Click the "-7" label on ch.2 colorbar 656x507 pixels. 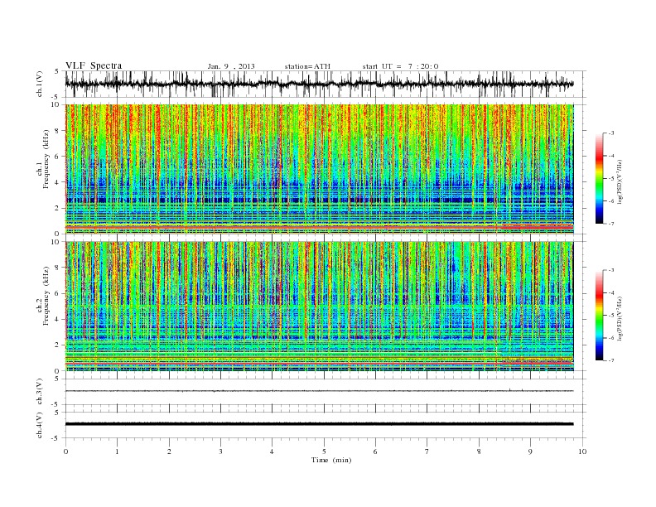click(x=610, y=360)
